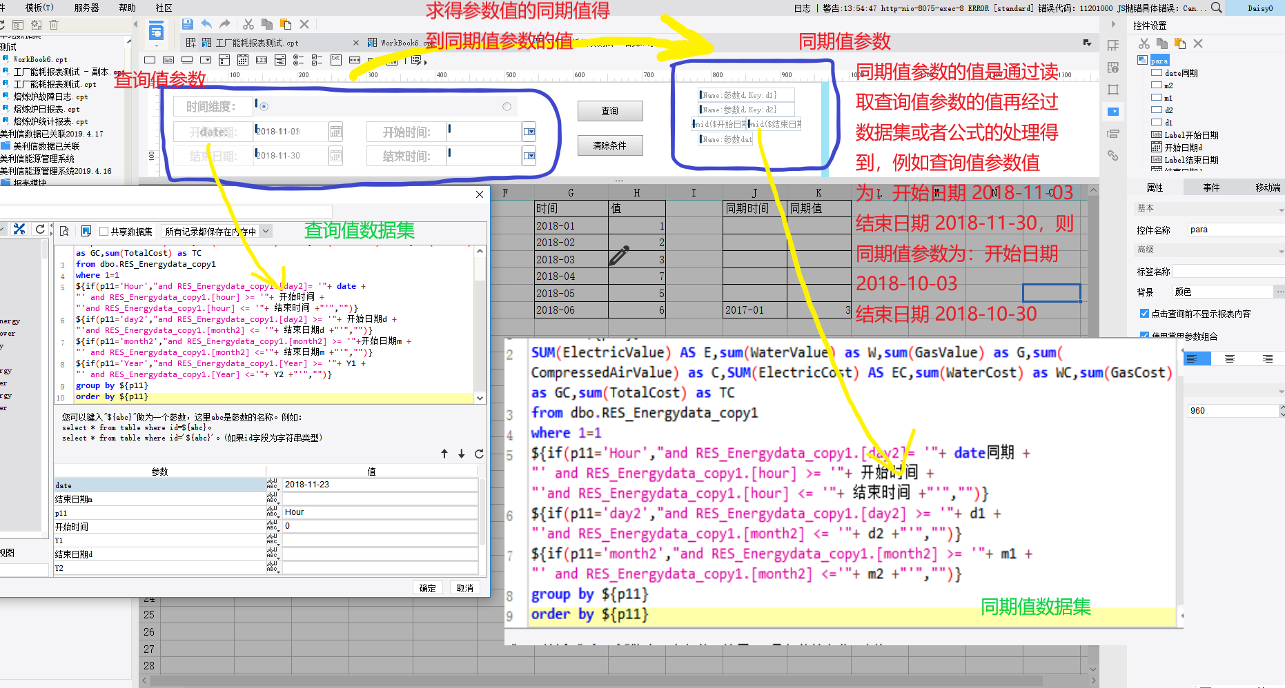
Task: Open hyperlink icon in the right sidebar
Action: (x=1113, y=156)
